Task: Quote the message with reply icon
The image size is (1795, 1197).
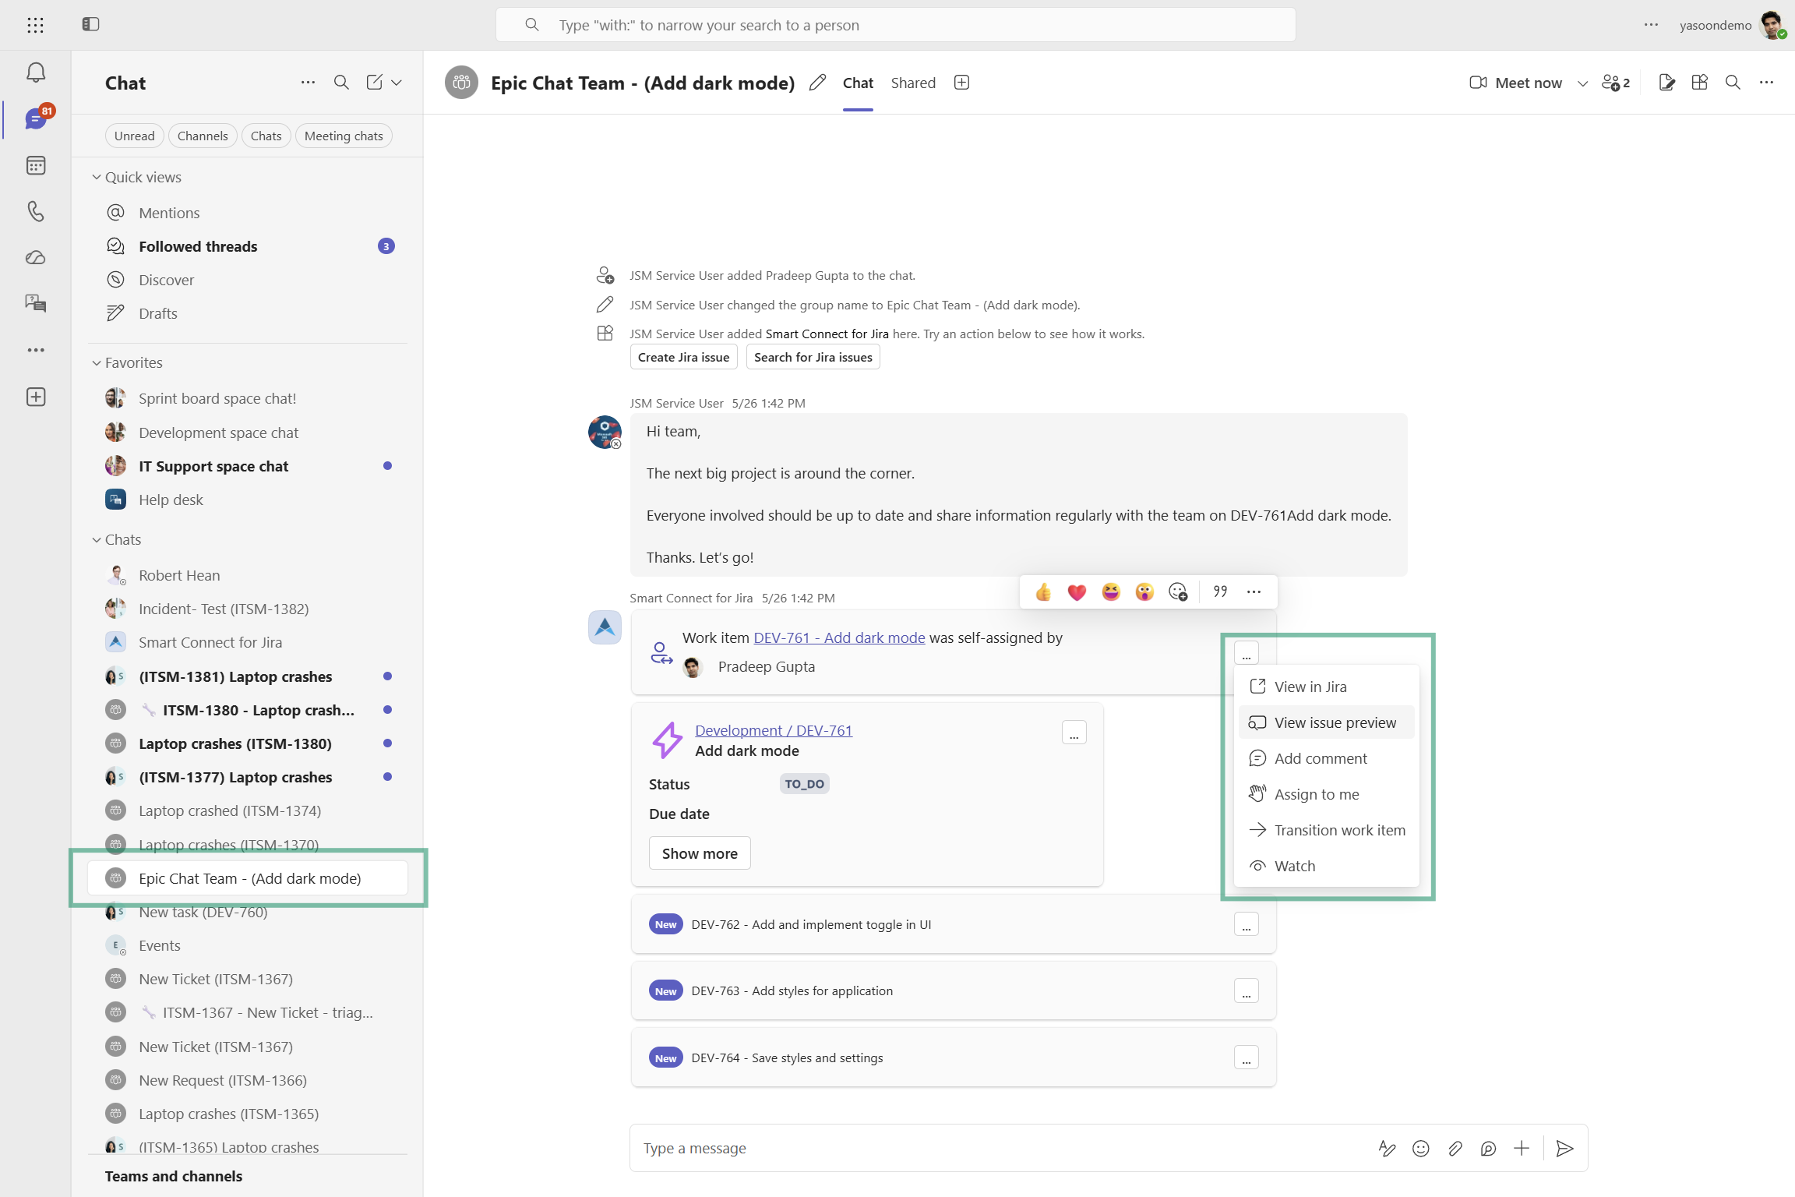Action: (1220, 591)
